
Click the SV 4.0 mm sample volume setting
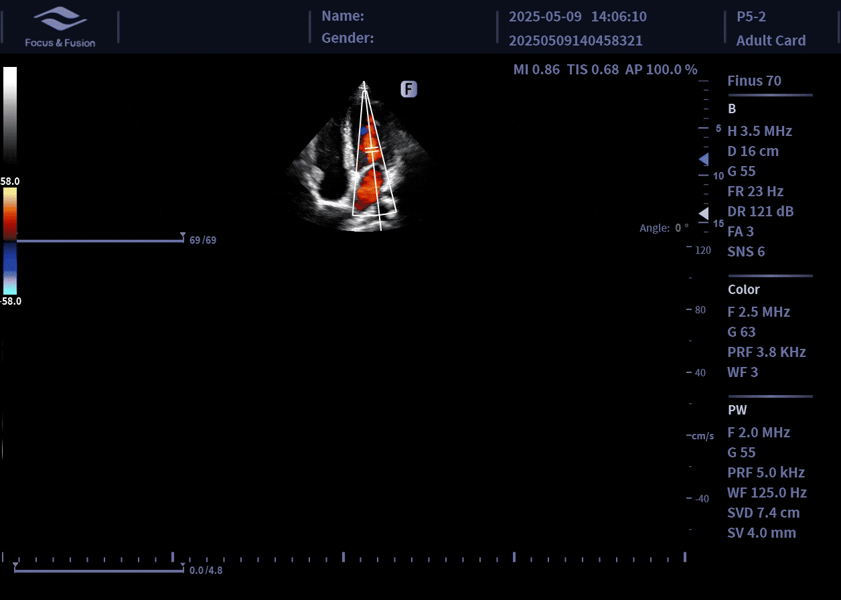pos(762,533)
